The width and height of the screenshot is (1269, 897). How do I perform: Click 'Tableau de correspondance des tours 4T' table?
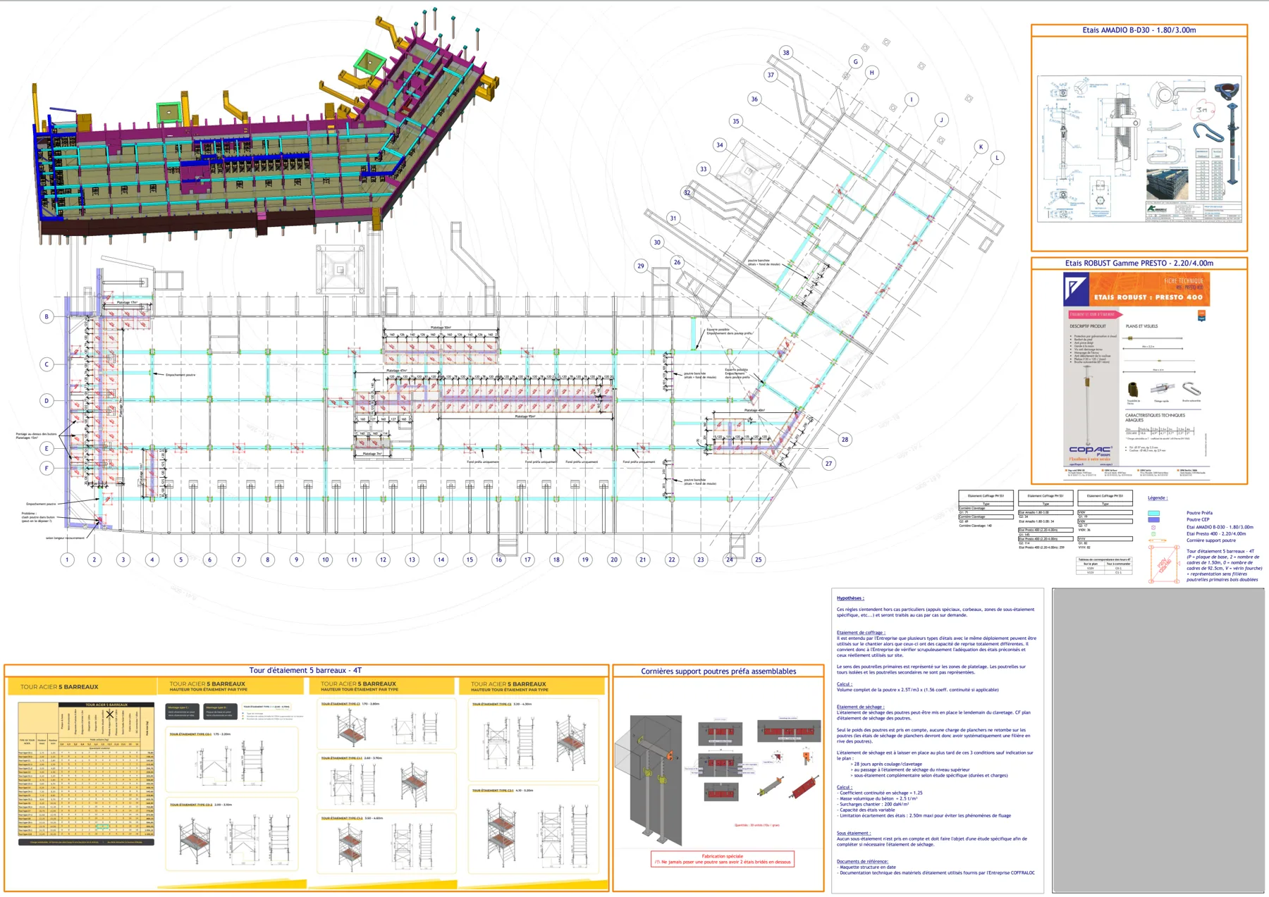(1105, 566)
